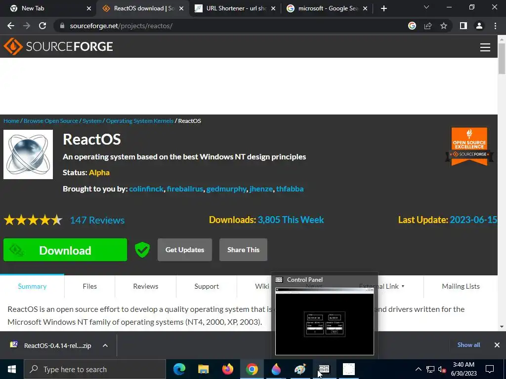Click the forward navigation arrow
Screen dimensions: 506x379
pos(27,26)
